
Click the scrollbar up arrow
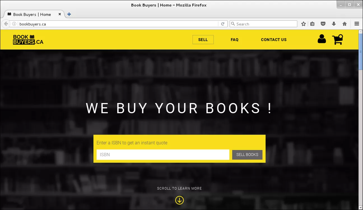[x=360, y=32]
